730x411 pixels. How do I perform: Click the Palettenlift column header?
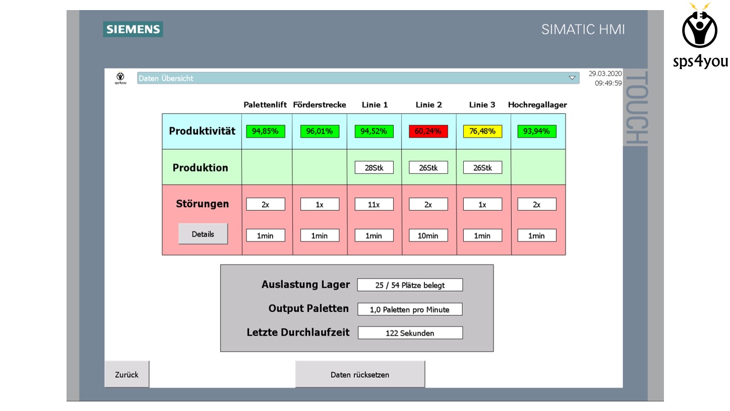[265, 105]
